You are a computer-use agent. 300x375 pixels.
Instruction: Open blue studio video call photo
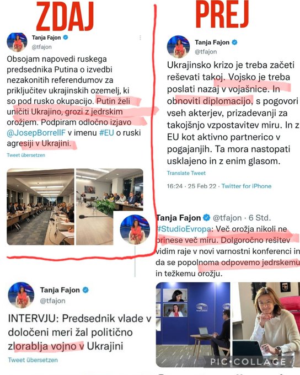click(193, 324)
